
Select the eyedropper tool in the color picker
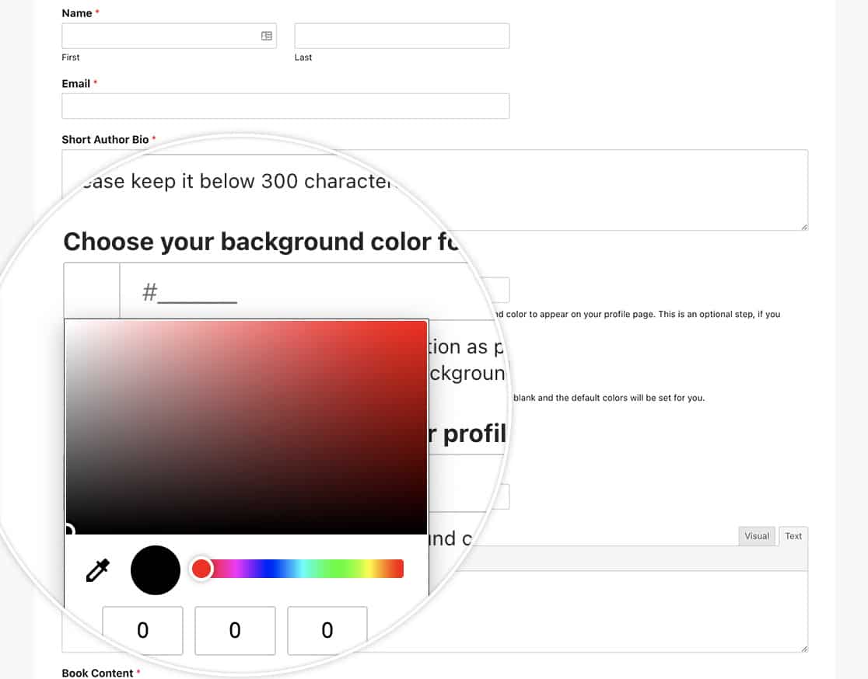click(96, 569)
